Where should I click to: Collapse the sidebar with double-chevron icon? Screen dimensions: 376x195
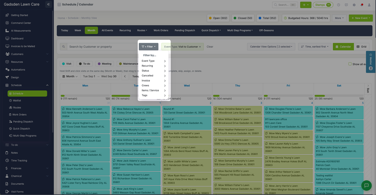[48, 4]
